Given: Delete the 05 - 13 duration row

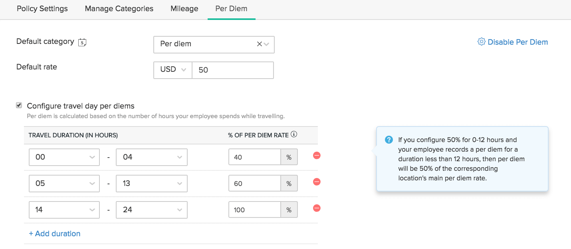Looking at the screenshot, I should click(317, 182).
